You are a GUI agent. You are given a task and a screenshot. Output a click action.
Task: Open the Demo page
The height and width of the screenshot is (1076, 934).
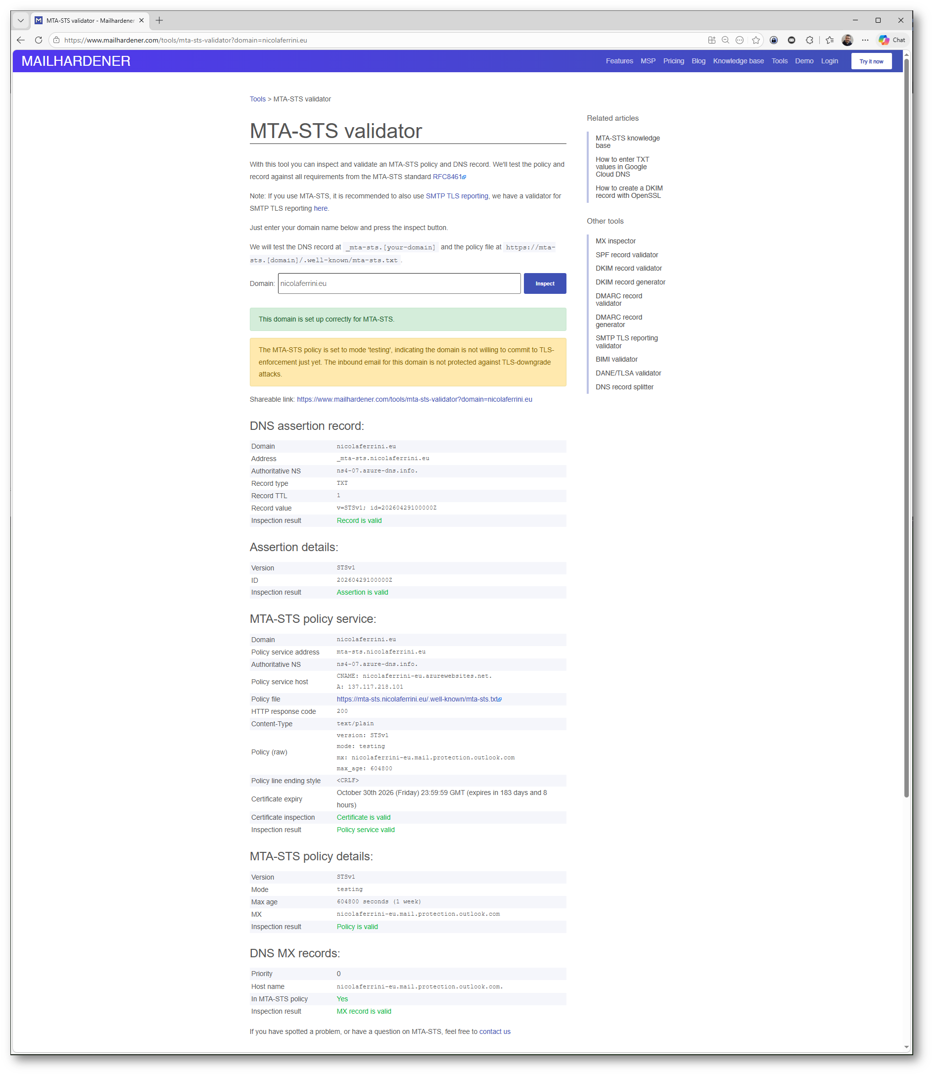(x=804, y=61)
